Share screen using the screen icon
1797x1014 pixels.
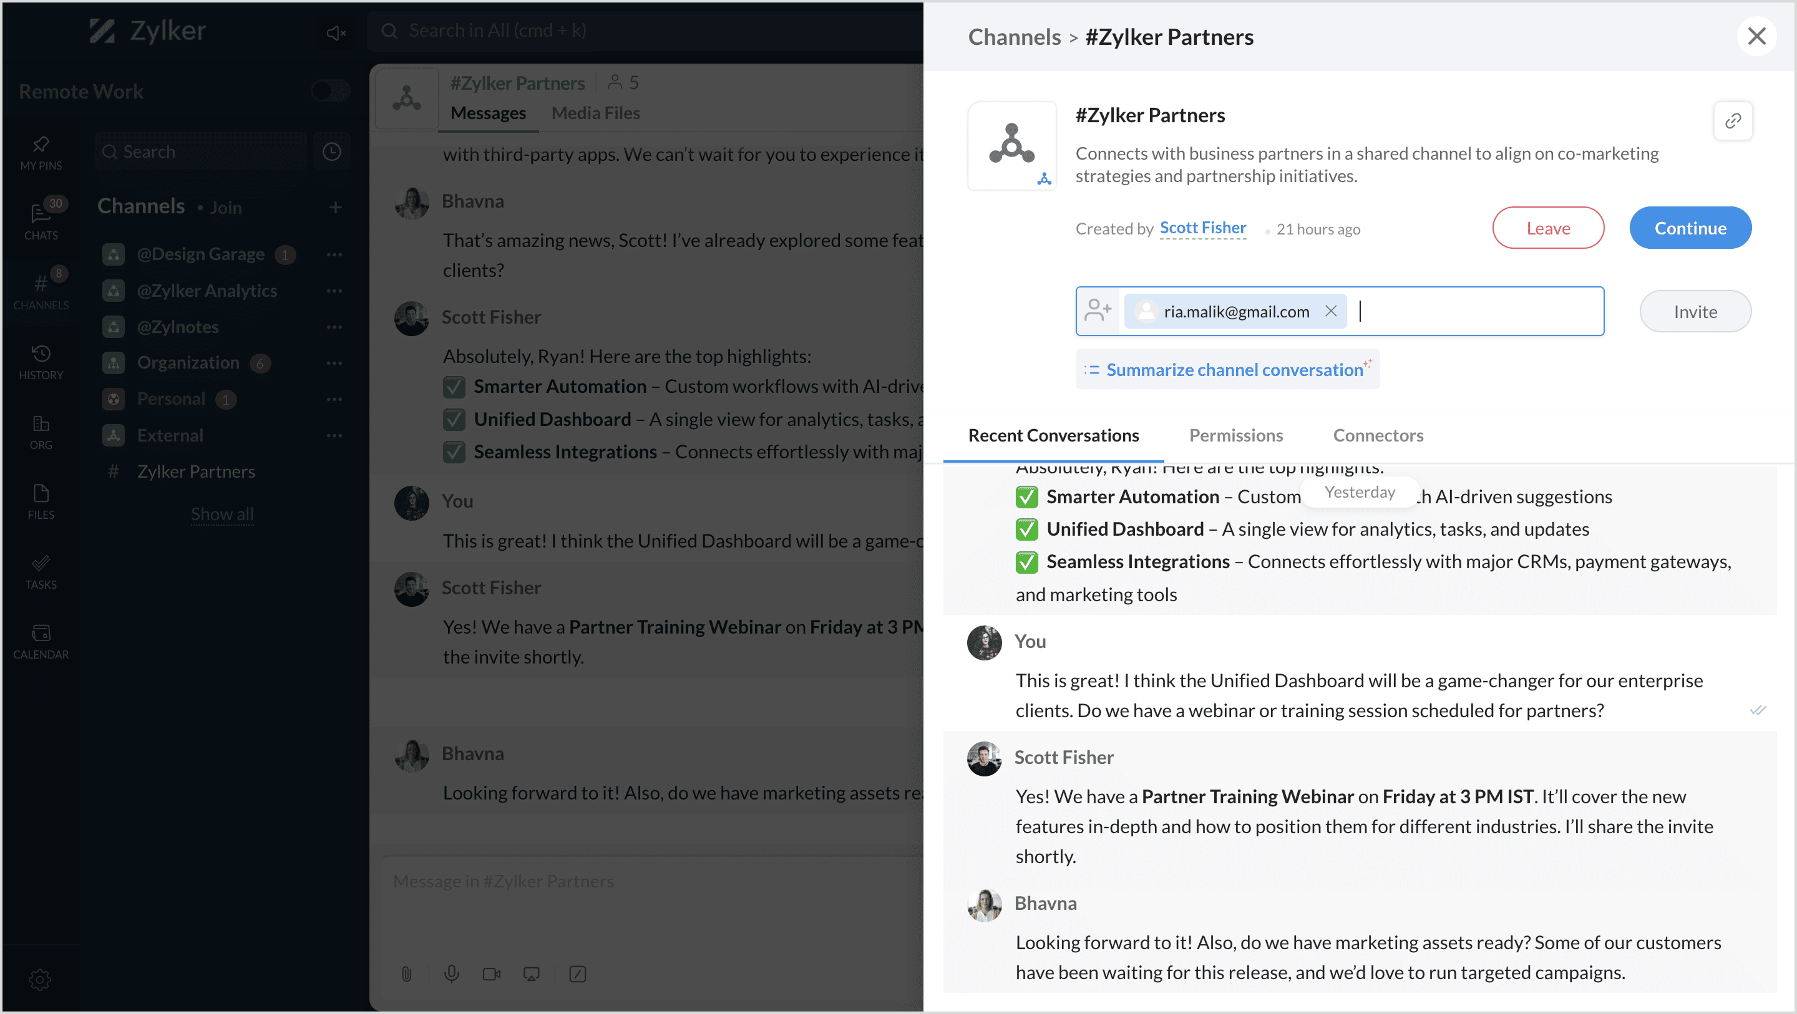pos(531,973)
